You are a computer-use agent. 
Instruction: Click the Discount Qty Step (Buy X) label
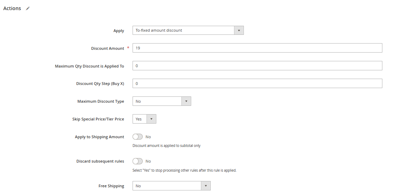100,84
